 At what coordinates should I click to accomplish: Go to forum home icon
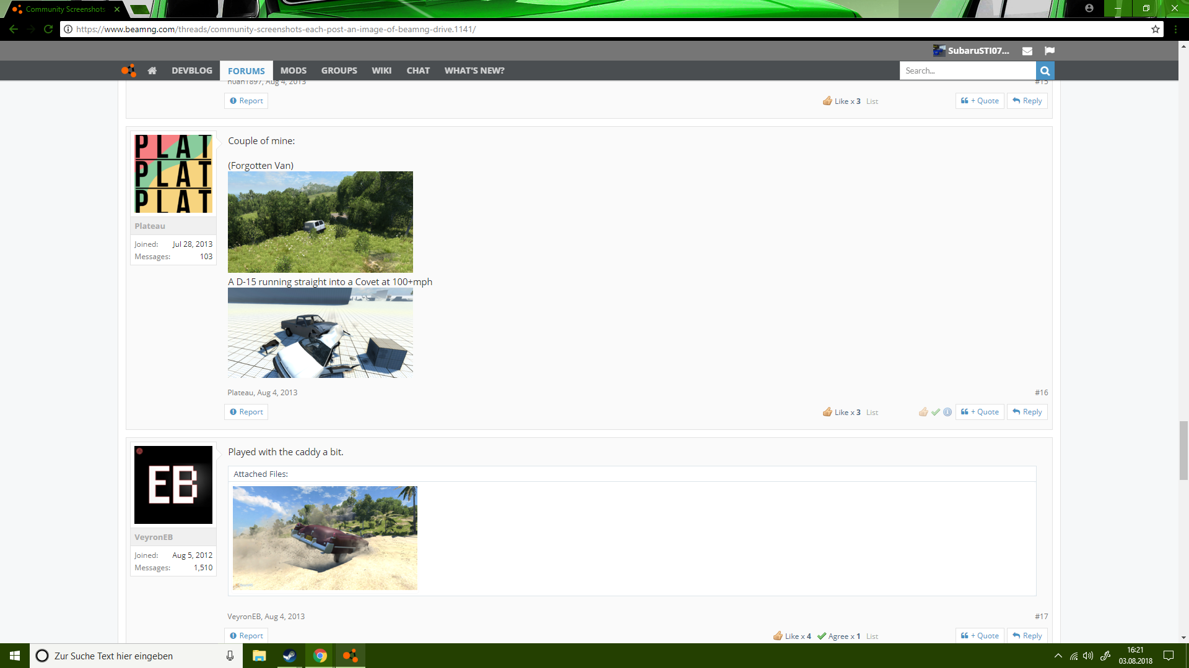tap(152, 71)
